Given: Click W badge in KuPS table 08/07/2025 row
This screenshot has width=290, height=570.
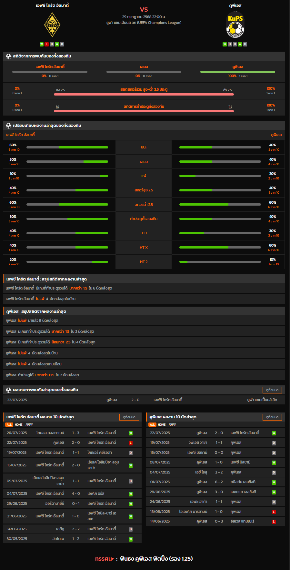Looking at the screenshot, I should point(274,463).
